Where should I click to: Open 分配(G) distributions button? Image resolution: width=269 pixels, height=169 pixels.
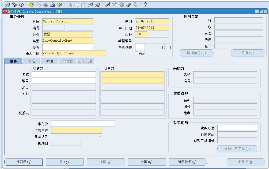[147, 162]
